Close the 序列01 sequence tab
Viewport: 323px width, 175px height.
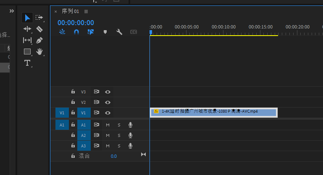pyautogui.click(x=55, y=12)
